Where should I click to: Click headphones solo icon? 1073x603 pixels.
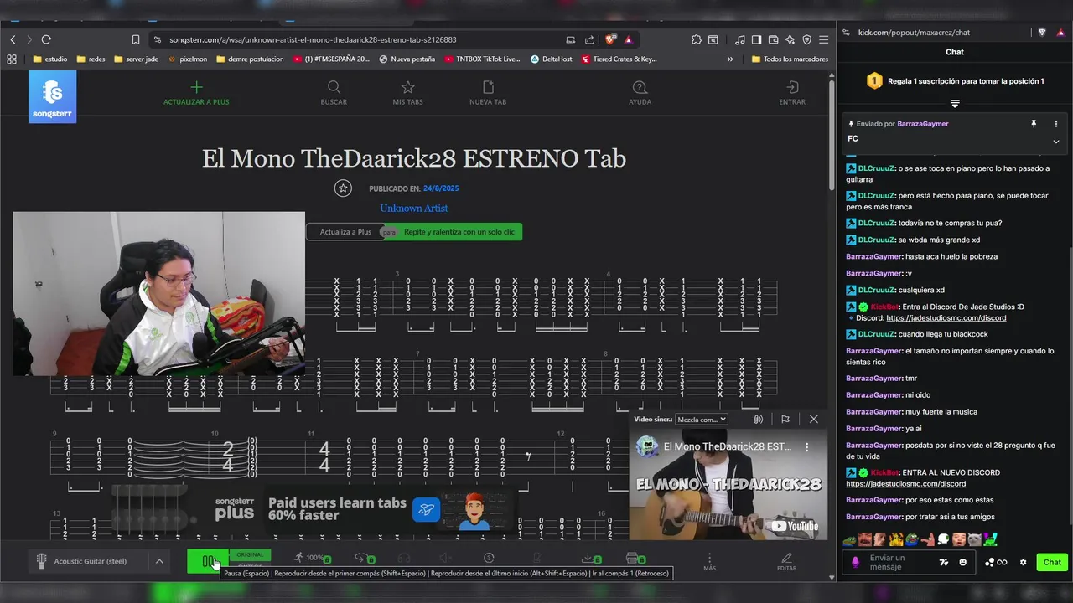click(x=403, y=558)
